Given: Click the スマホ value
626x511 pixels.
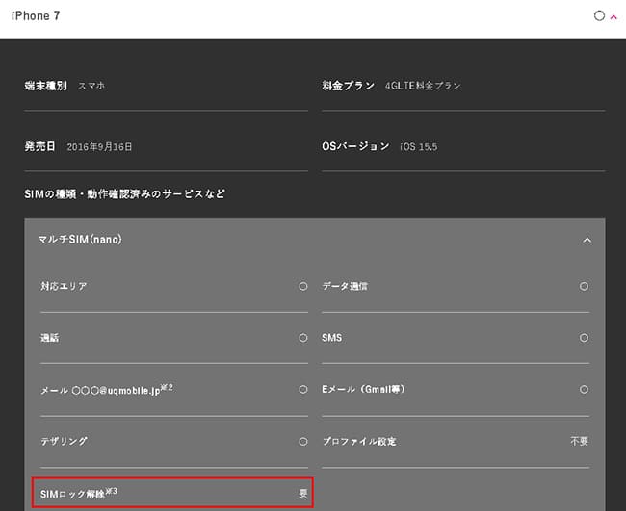Looking at the screenshot, I should (91, 86).
